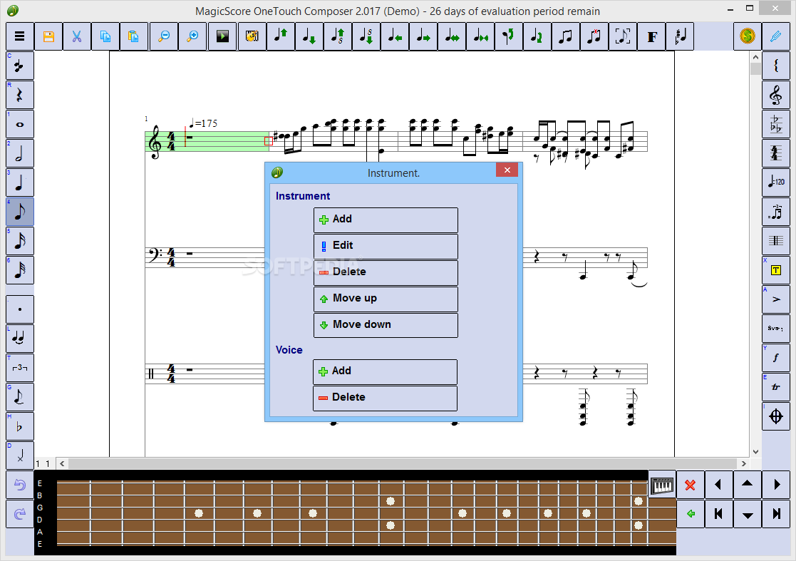Screen dimensions: 796x561
Task: Select the quarter note duration
Action: pyautogui.click(x=20, y=182)
